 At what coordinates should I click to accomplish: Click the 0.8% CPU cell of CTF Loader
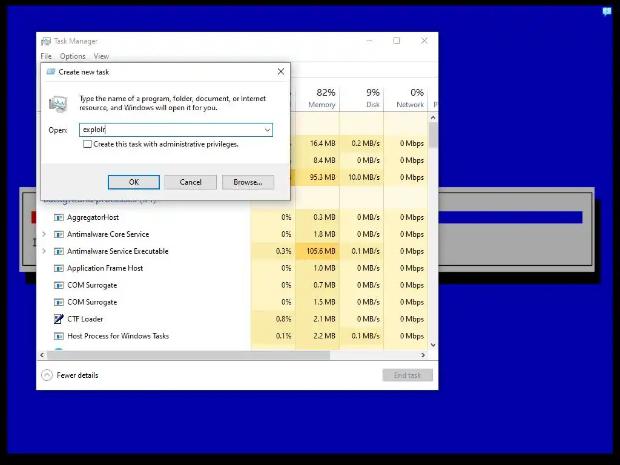[273, 319]
